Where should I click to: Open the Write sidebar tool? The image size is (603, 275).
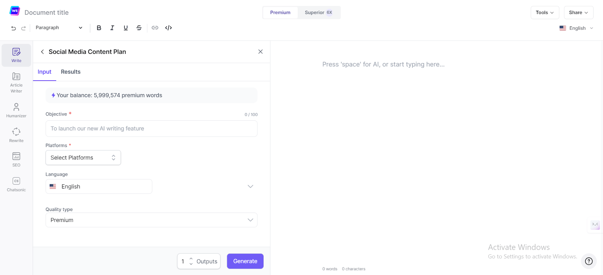[x=16, y=55]
